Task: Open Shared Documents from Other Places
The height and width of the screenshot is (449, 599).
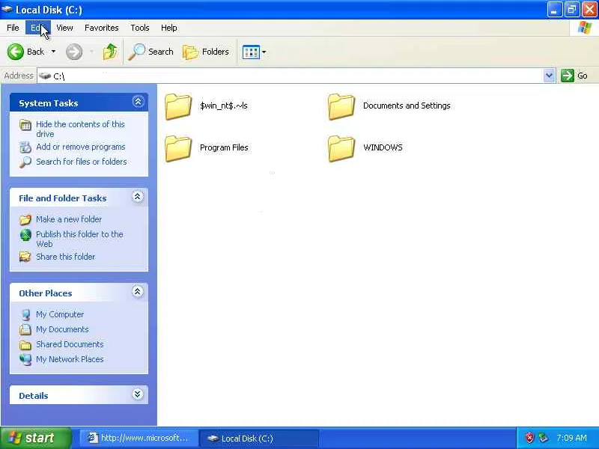Action: [70, 344]
